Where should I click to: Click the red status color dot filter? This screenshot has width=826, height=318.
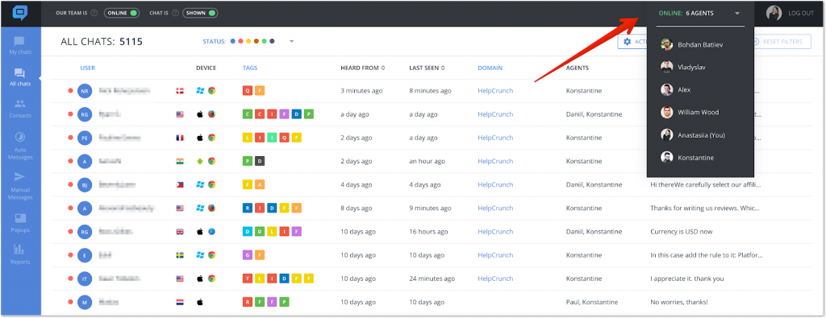240,42
